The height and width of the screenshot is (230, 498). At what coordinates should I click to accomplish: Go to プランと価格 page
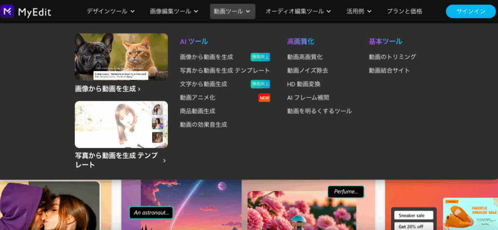click(404, 11)
